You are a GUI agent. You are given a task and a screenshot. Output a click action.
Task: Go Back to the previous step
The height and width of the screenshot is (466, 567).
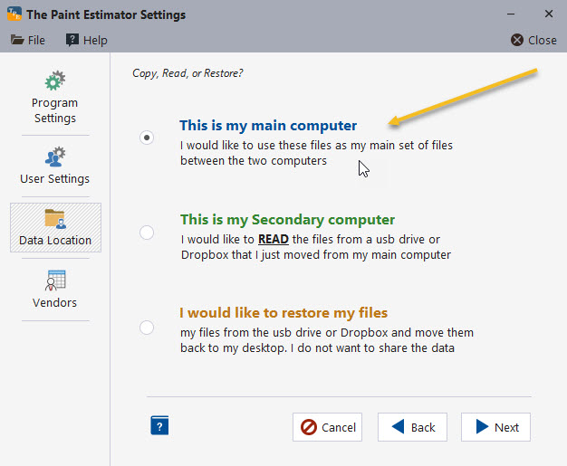point(413,427)
